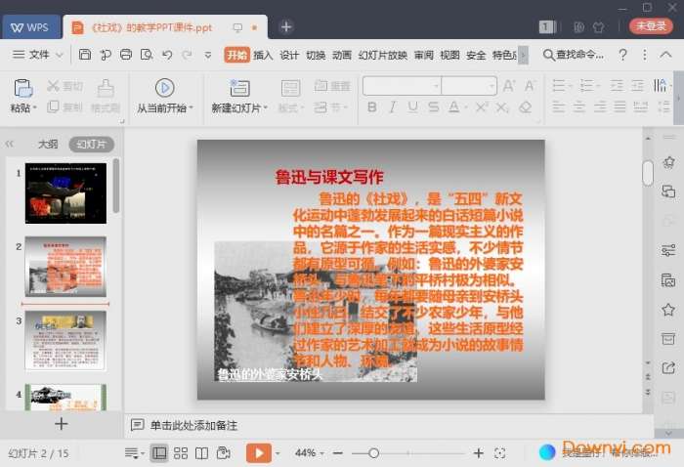Switch to the Transitions ribbon tab
The height and width of the screenshot is (467, 684).
[x=316, y=55]
